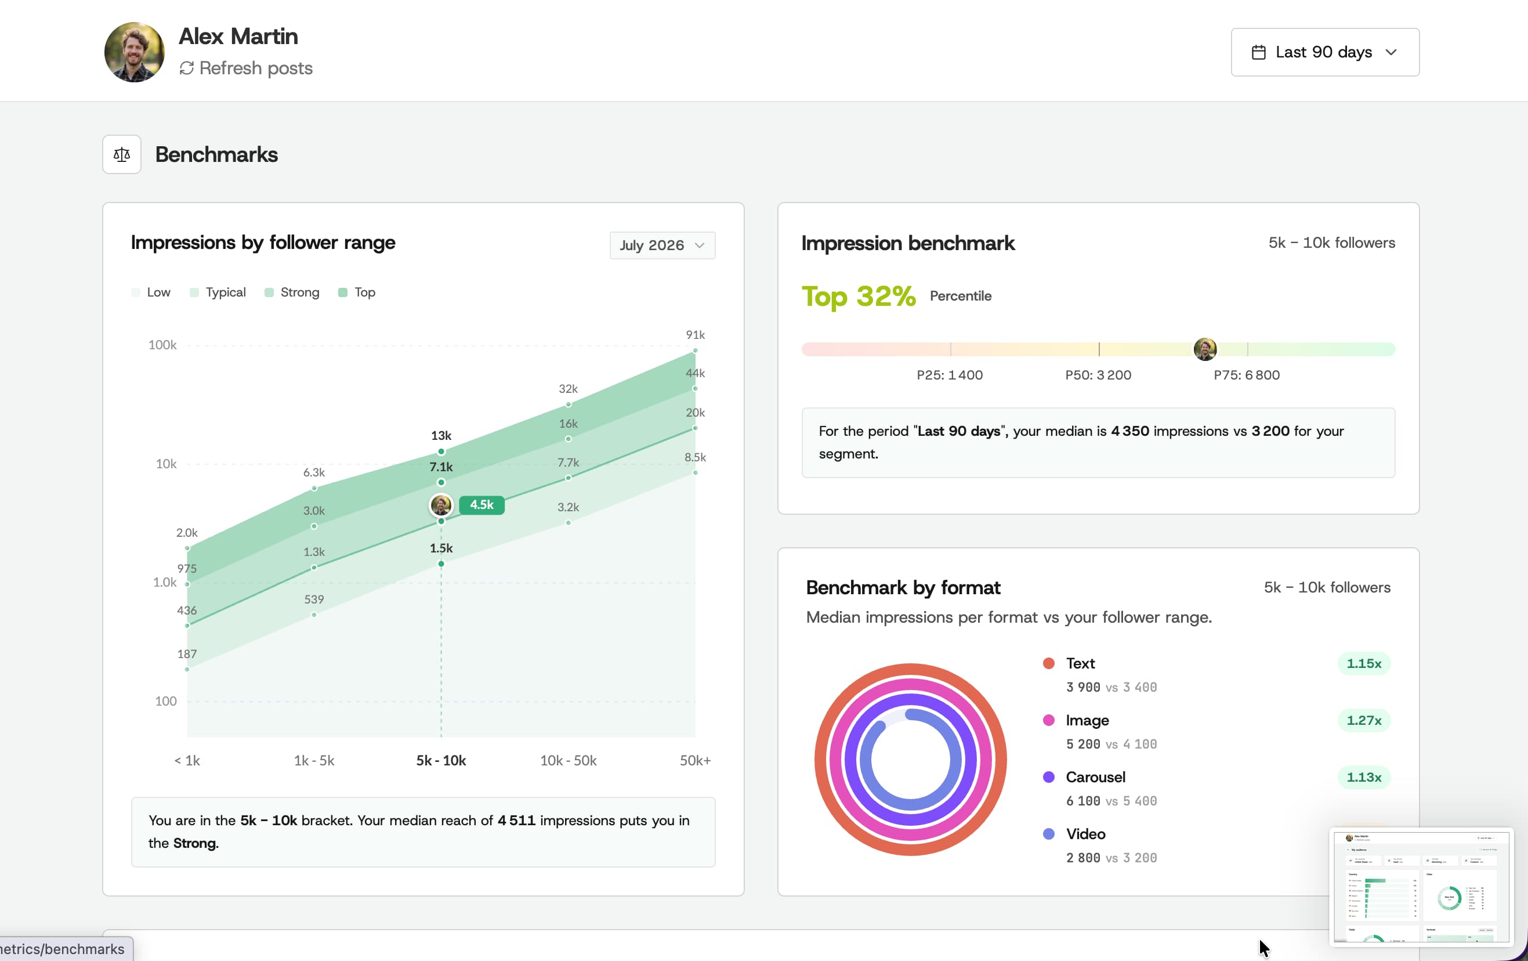Click the 5 200 vs 4 100 Image values
Image resolution: width=1528 pixels, height=961 pixels.
coord(1111,744)
